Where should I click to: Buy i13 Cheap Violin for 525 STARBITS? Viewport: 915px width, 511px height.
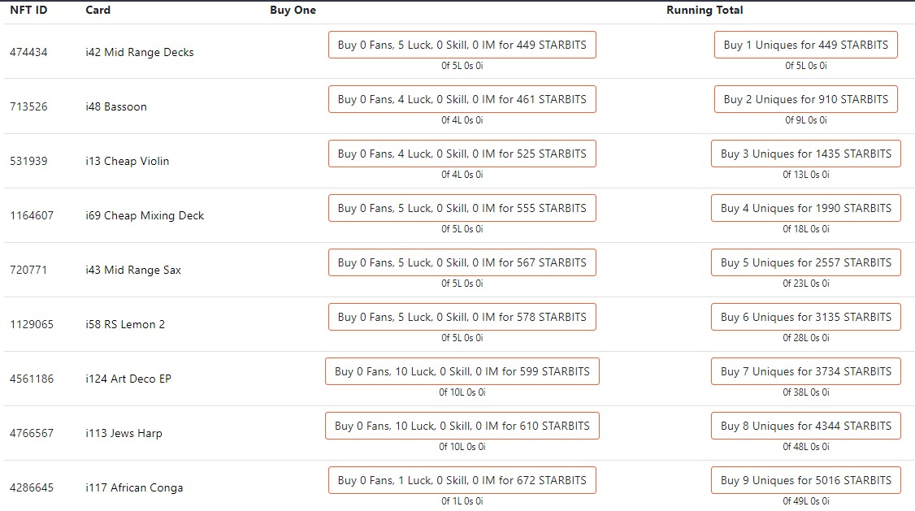(462, 154)
